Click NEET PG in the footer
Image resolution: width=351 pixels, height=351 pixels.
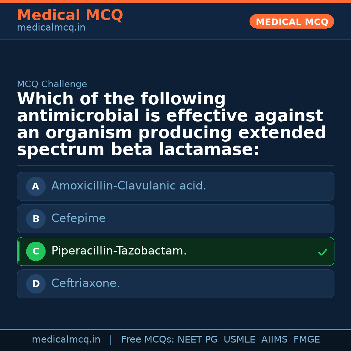[198, 340]
